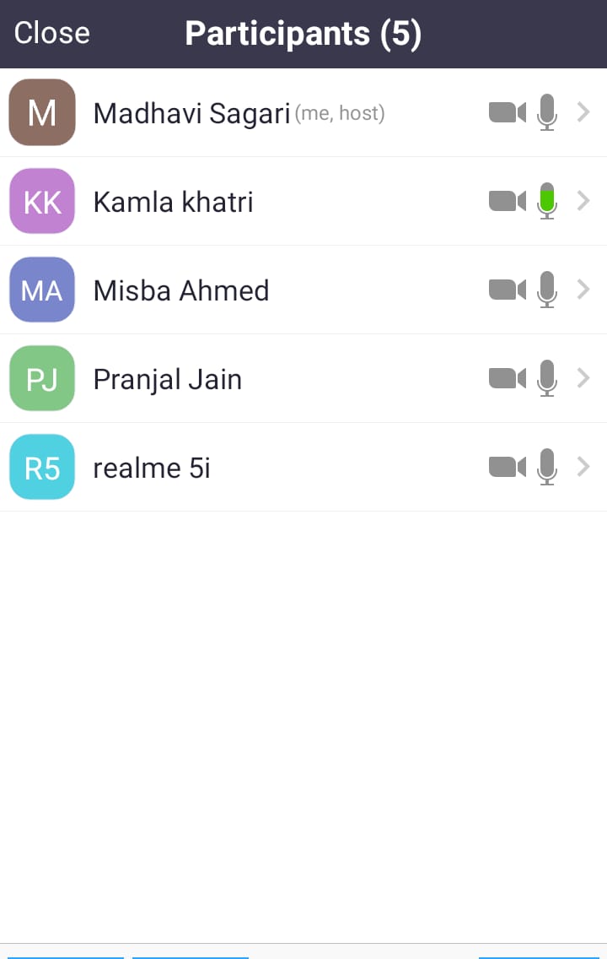Expand options chevron for Madhavi Sagari
607x959 pixels.
(x=583, y=112)
